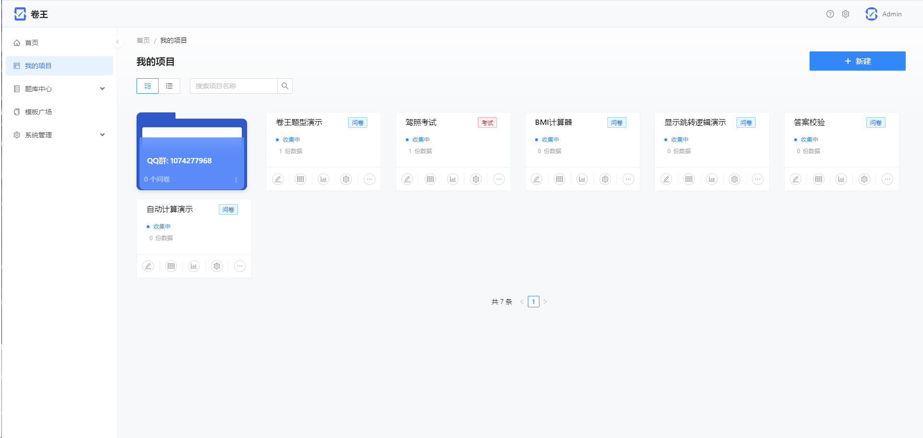
Task: Click edit icon on 卷王题型演示 card
Action: (278, 179)
